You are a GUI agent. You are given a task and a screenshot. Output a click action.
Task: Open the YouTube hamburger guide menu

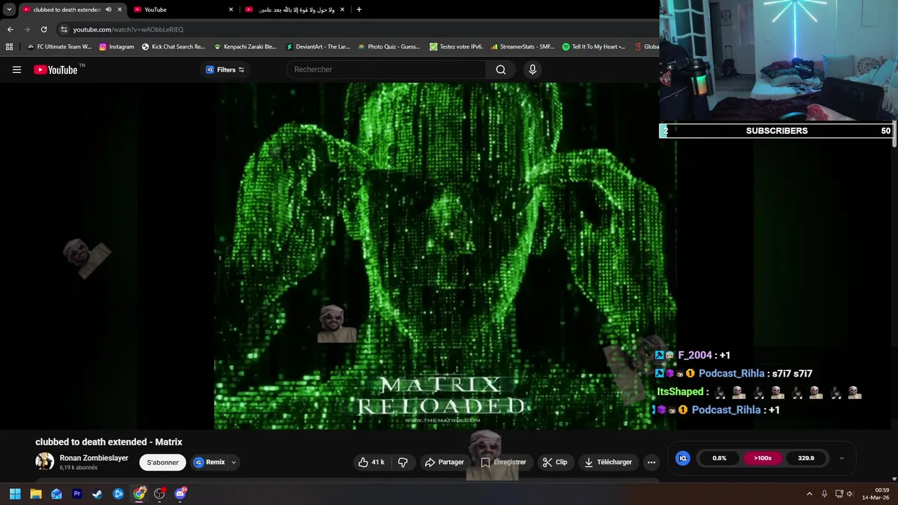[17, 69]
